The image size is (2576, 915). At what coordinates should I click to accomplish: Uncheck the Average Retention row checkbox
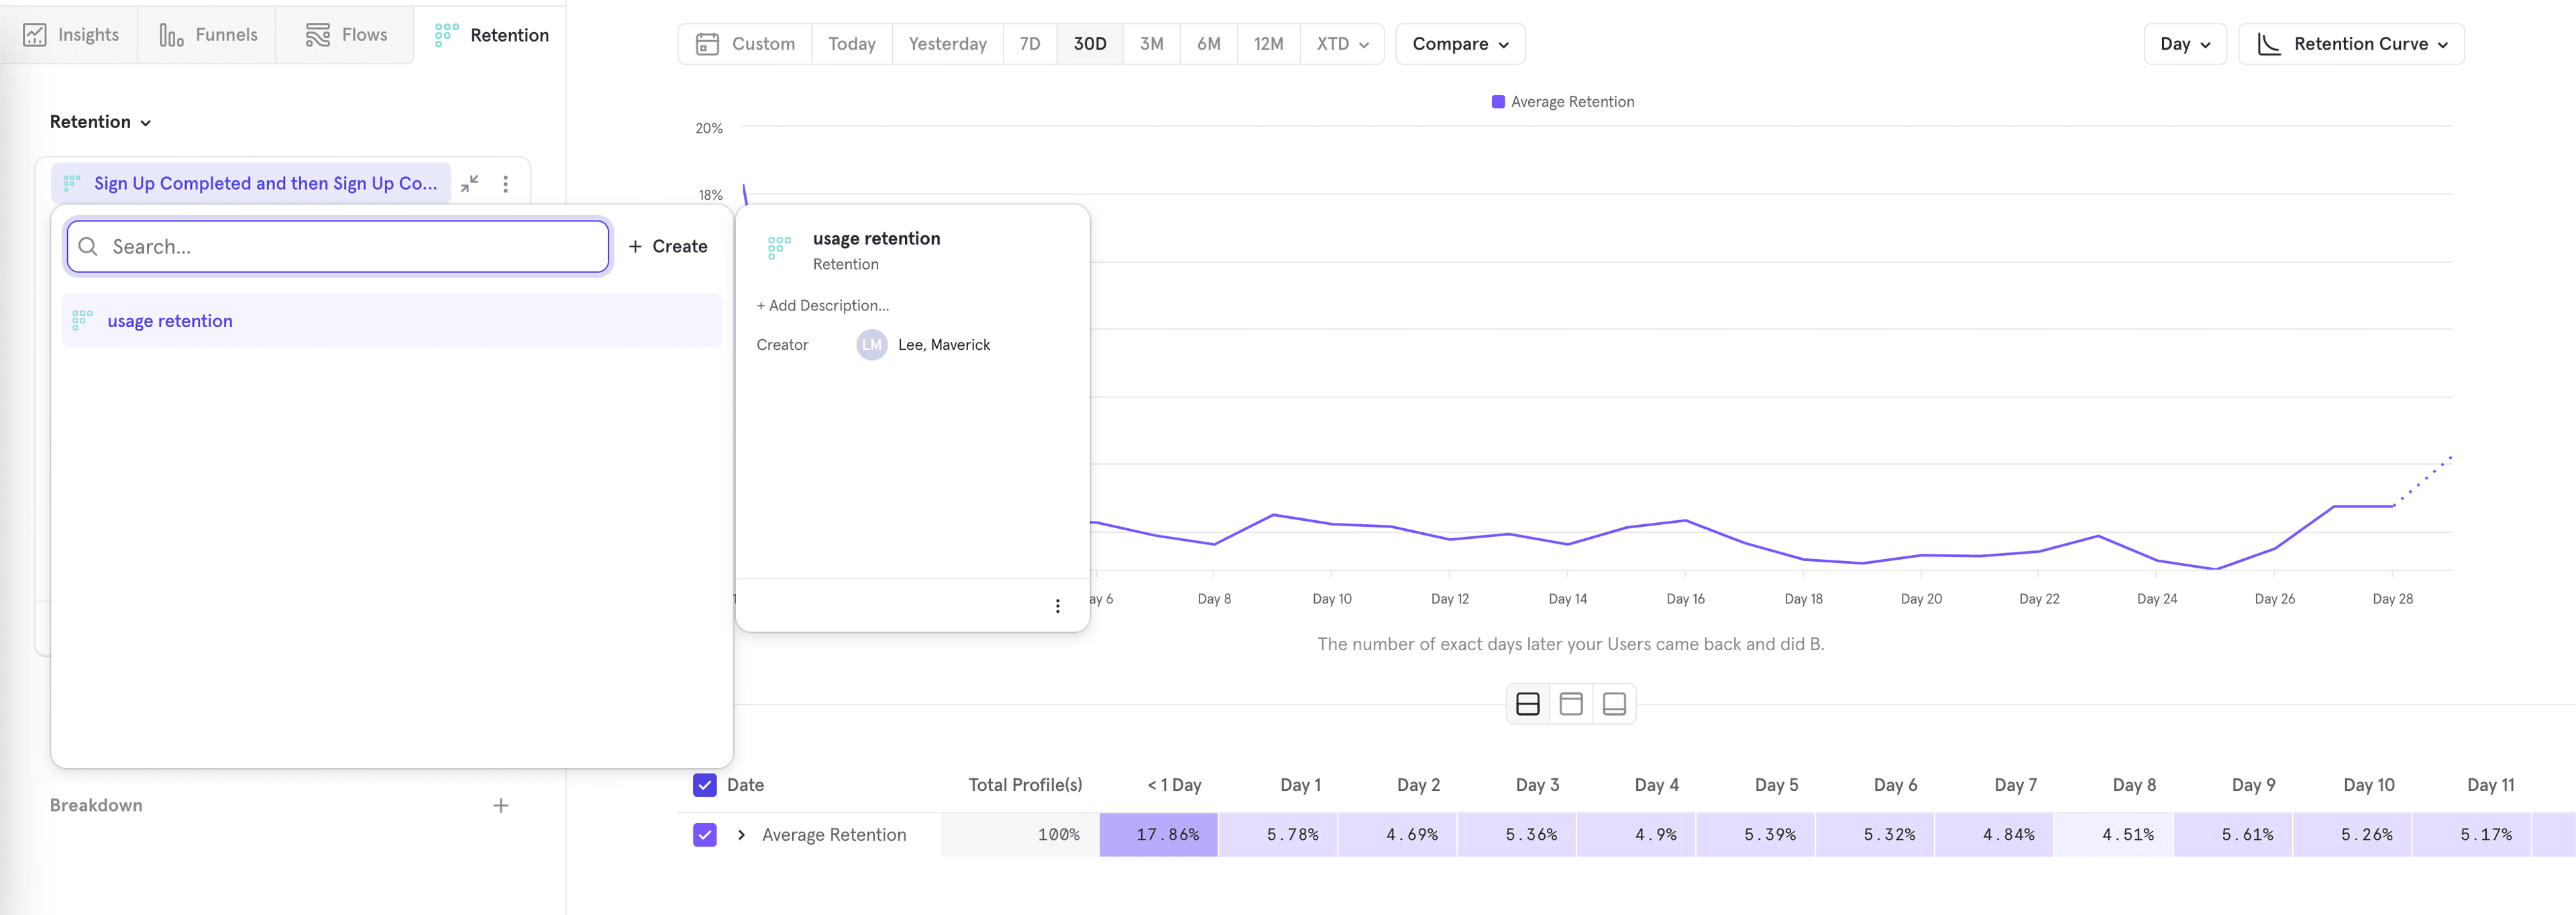[x=705, y=834]
